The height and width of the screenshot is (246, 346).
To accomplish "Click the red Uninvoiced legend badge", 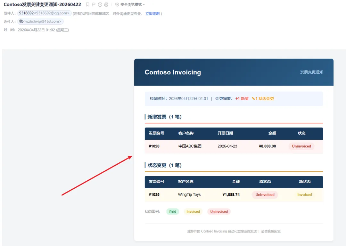I will (219, 212).
